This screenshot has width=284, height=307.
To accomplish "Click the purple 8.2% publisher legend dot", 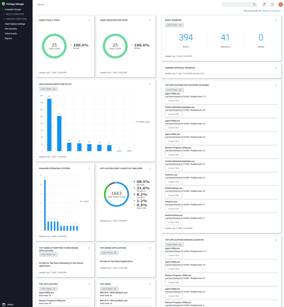I will click(x=134, y=194).
